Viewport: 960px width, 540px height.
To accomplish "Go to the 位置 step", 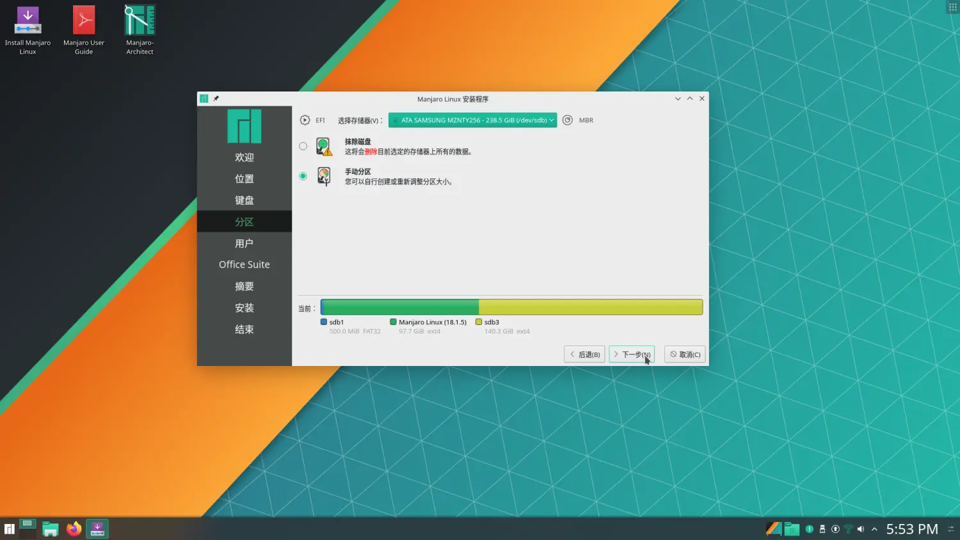I will click(244, 179).
